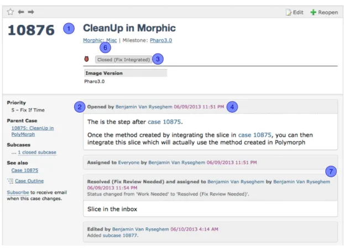Viewport: 344px width, 248px height.
Task: Click the Image Version field header
Action: pos(126,73)
